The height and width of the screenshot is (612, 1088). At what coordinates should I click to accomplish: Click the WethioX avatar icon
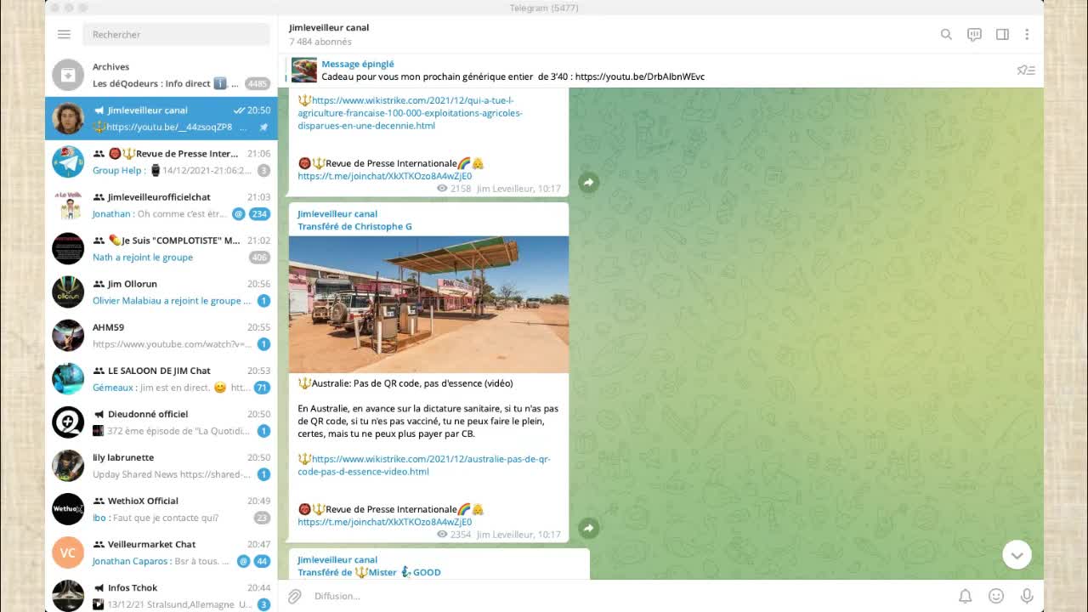coord(68,508)
